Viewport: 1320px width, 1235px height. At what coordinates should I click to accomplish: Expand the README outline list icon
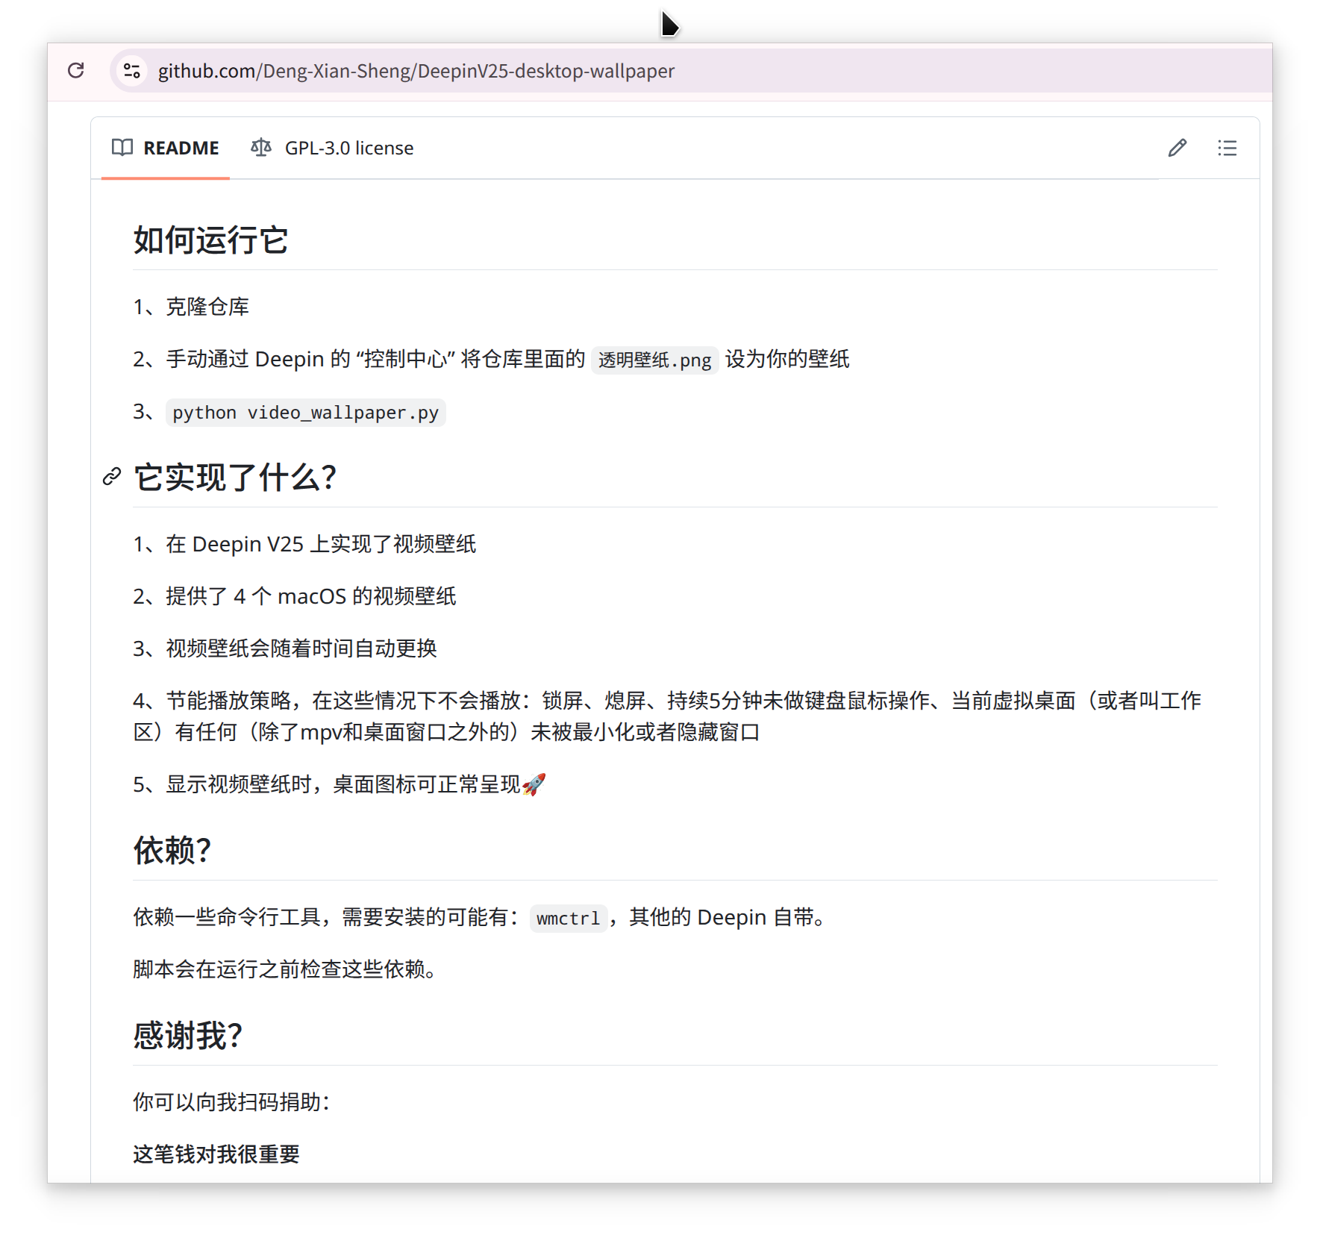click(1227, 148)
